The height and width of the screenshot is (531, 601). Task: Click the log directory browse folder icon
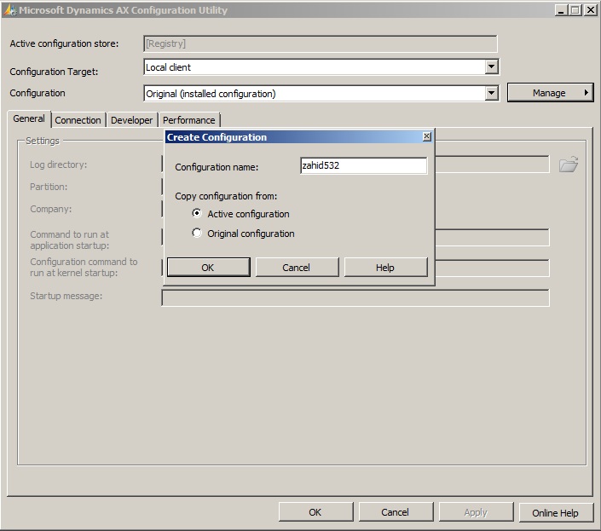tap(569, 164)
